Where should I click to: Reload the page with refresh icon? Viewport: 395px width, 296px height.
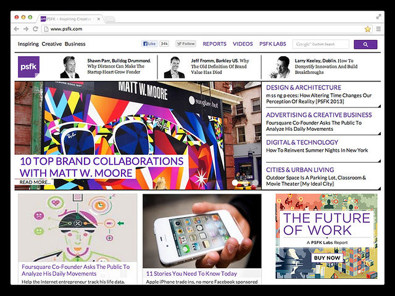(x=36, y=29)
